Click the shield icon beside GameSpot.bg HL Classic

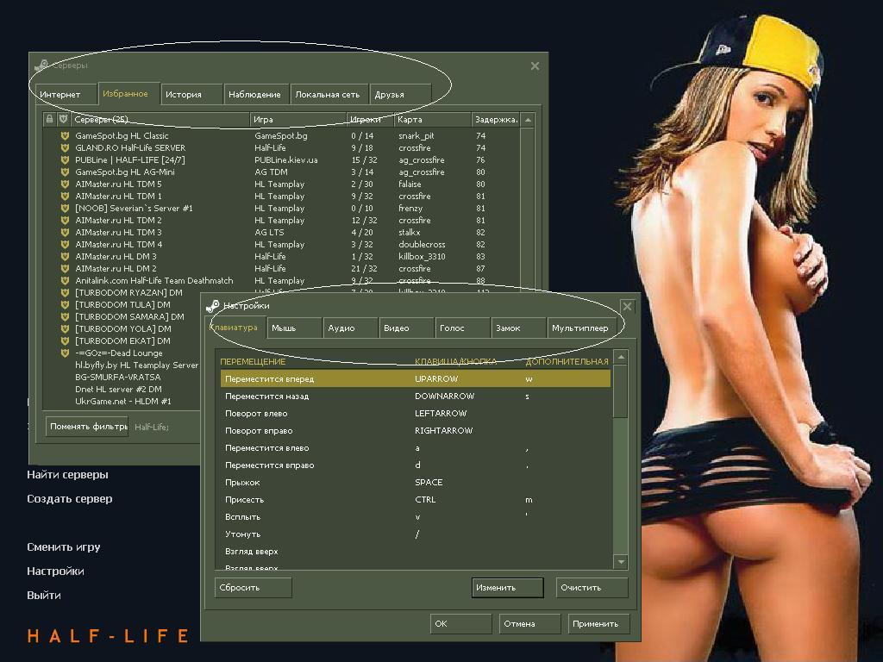(65, 135)
